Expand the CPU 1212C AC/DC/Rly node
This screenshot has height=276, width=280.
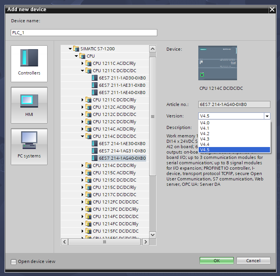click(x=82, y=107)
